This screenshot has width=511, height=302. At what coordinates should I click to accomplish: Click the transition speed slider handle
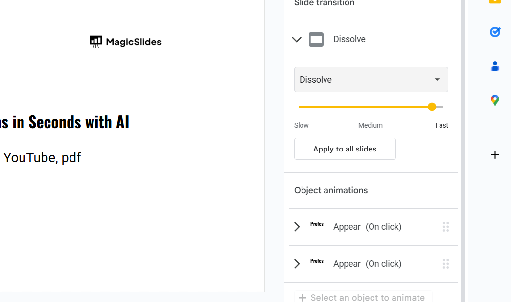(432, 107)
